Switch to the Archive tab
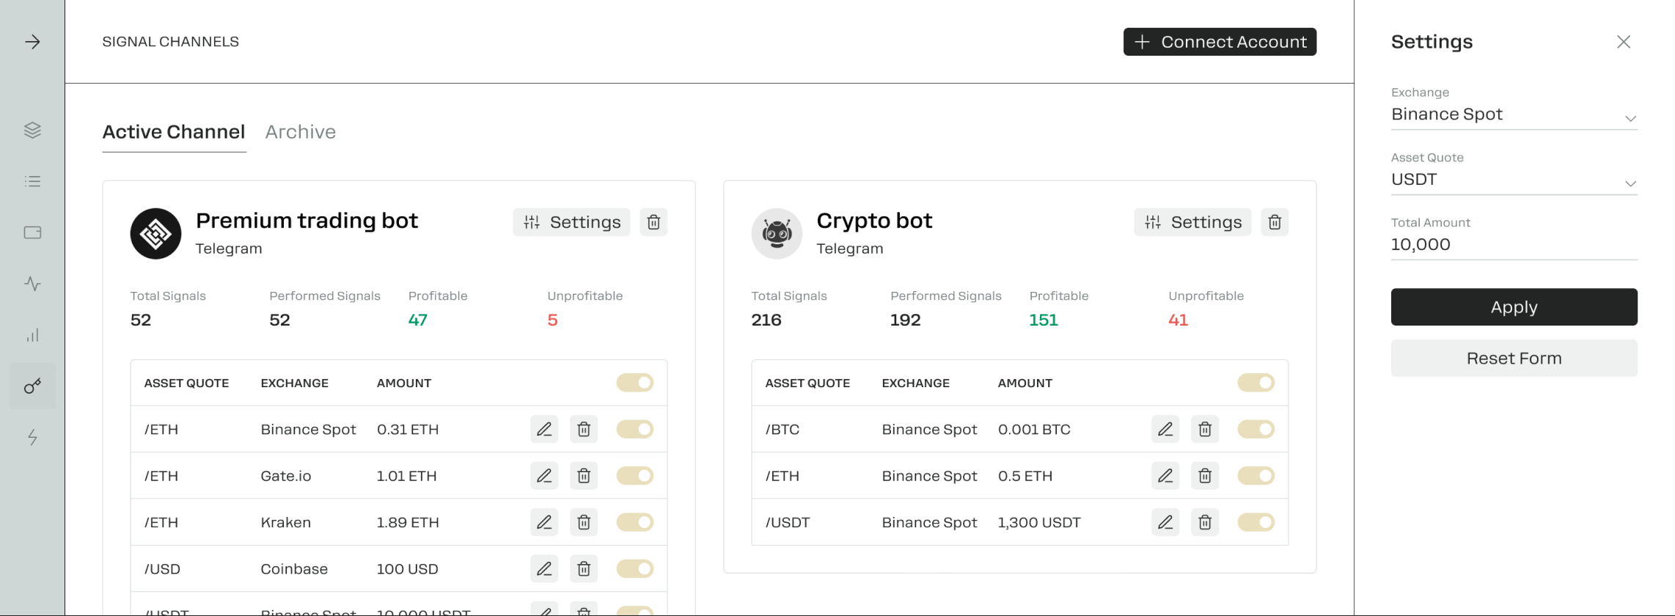Image resolution: width=1675 pixels, height=616 pixels. tap(301, 132)
